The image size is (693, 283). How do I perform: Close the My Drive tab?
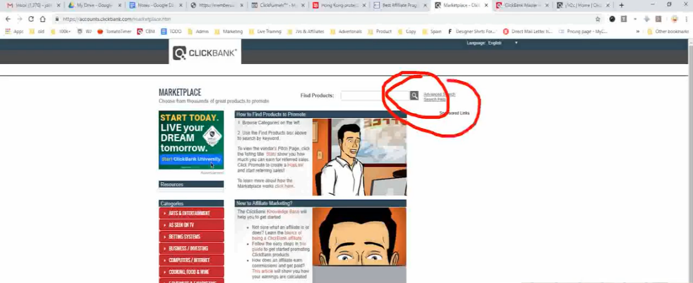(x=119, y=6)
